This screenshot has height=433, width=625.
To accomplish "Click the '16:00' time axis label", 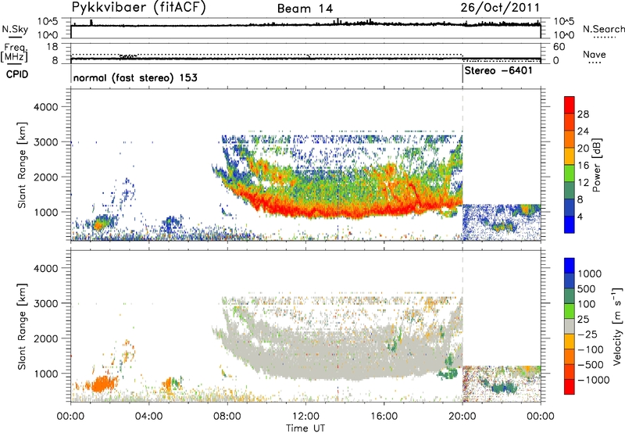I will click(x=384, y=417).
